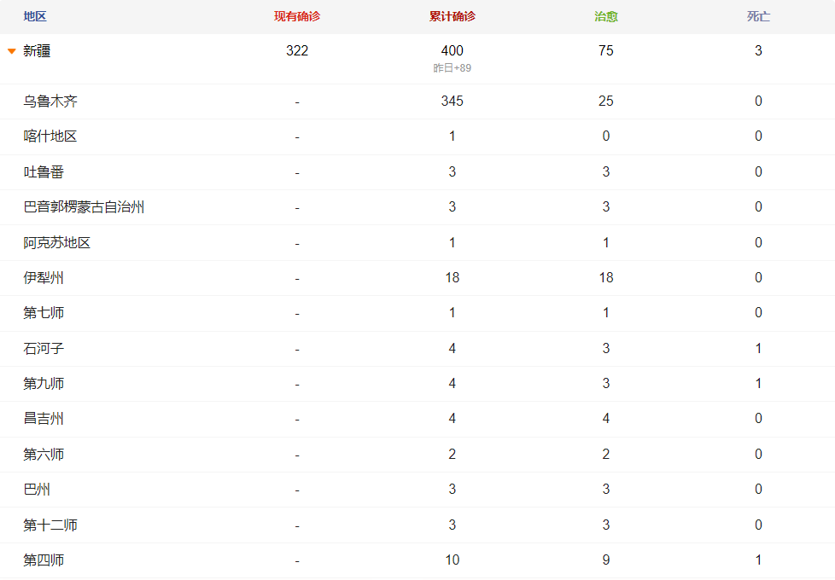Screen dimensions: 835x580
Task: Click the 伊犁州 row label
Action: click(44, 278)
